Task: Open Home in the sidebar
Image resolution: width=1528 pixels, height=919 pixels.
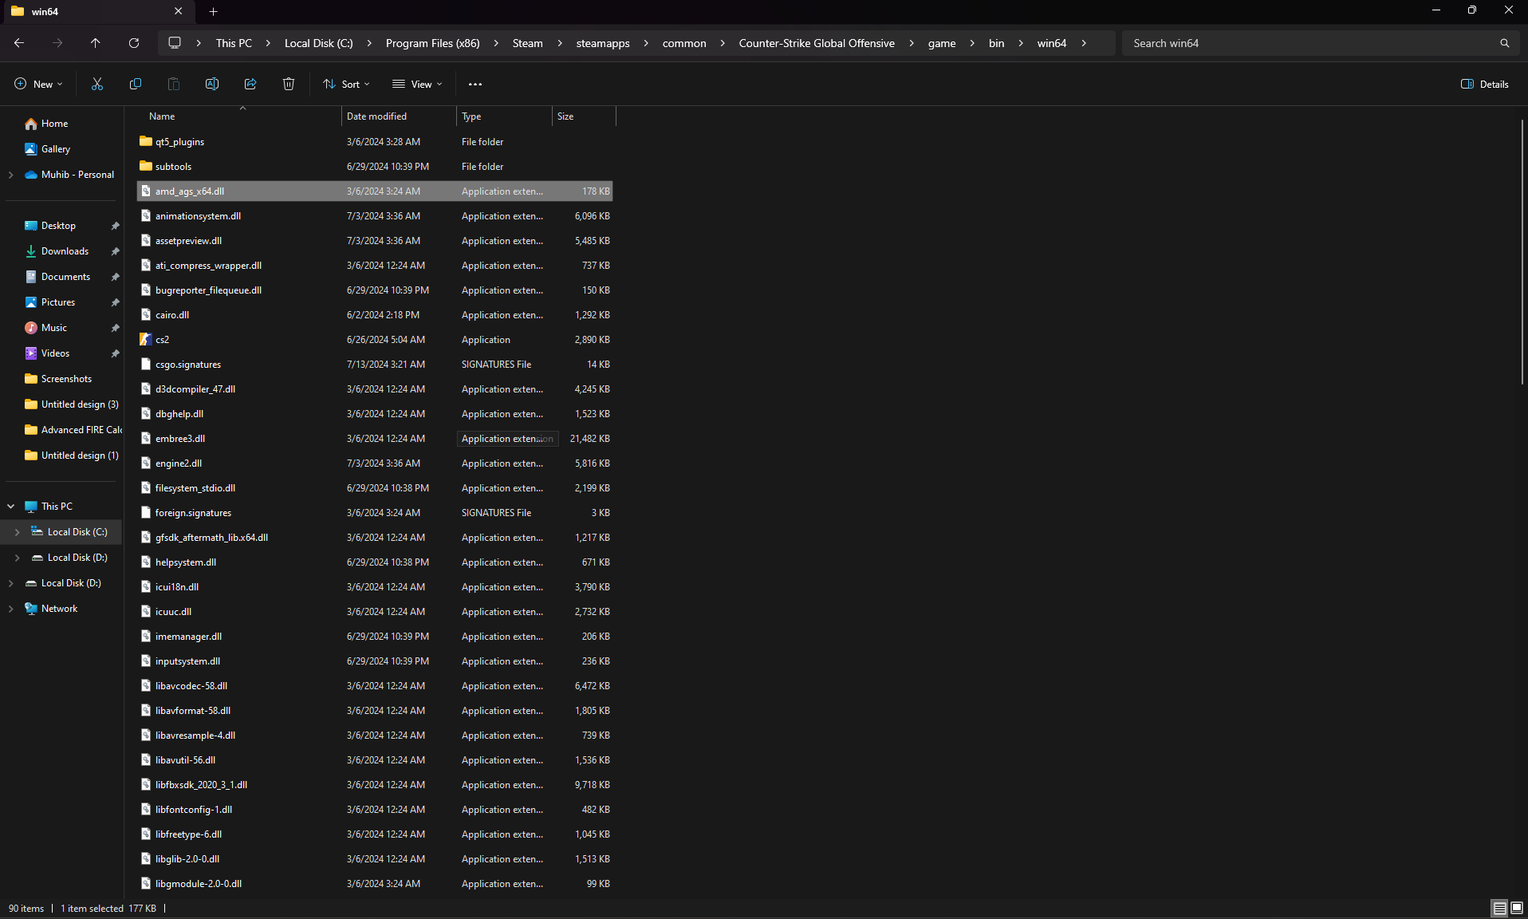Action: coord(54,124)
